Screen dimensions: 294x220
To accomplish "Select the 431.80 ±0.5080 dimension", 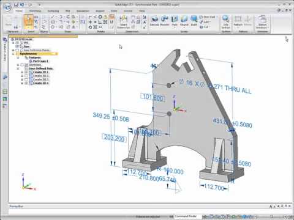I will [232, 123].
